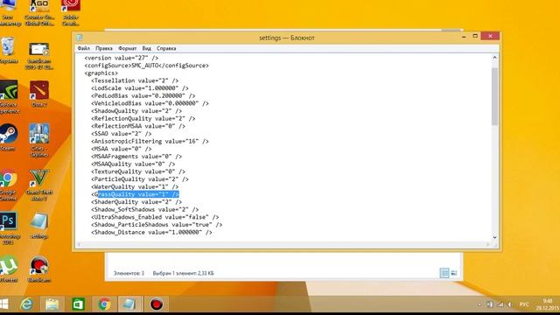Image resolution: width=560 pixels, height=315 pixels.
Task: Click the Bandicam recording taskbar button
Action: pos(156,304)
